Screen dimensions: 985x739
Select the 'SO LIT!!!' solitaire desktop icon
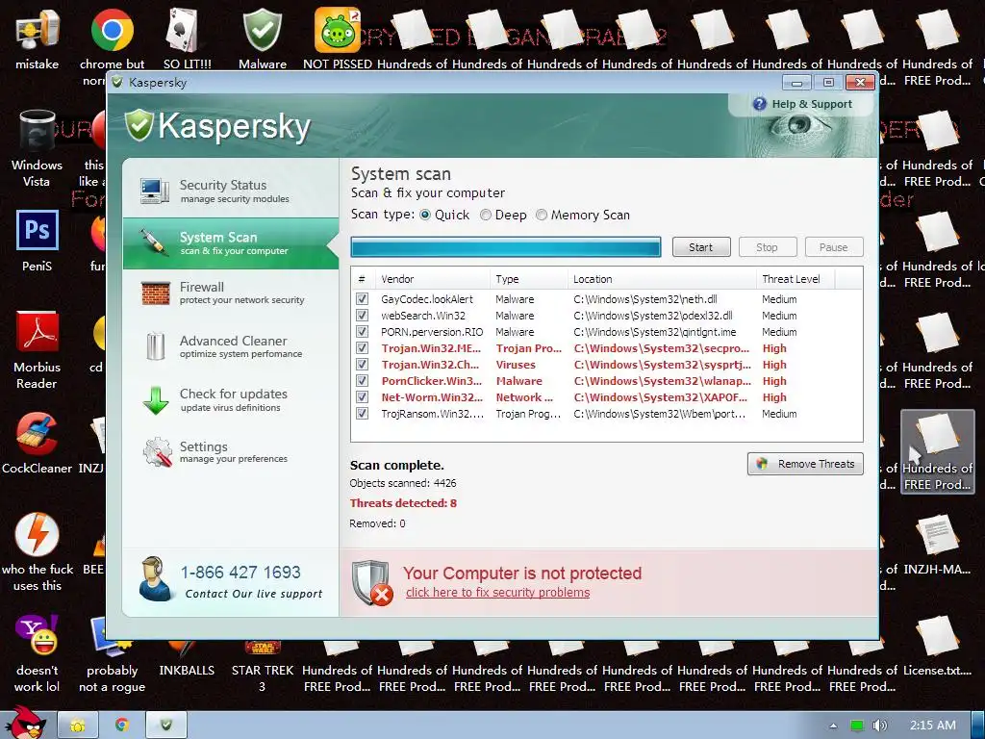(188, 38)
